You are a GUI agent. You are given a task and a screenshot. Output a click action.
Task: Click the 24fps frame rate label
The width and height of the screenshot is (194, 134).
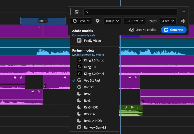tap(153, 21)
